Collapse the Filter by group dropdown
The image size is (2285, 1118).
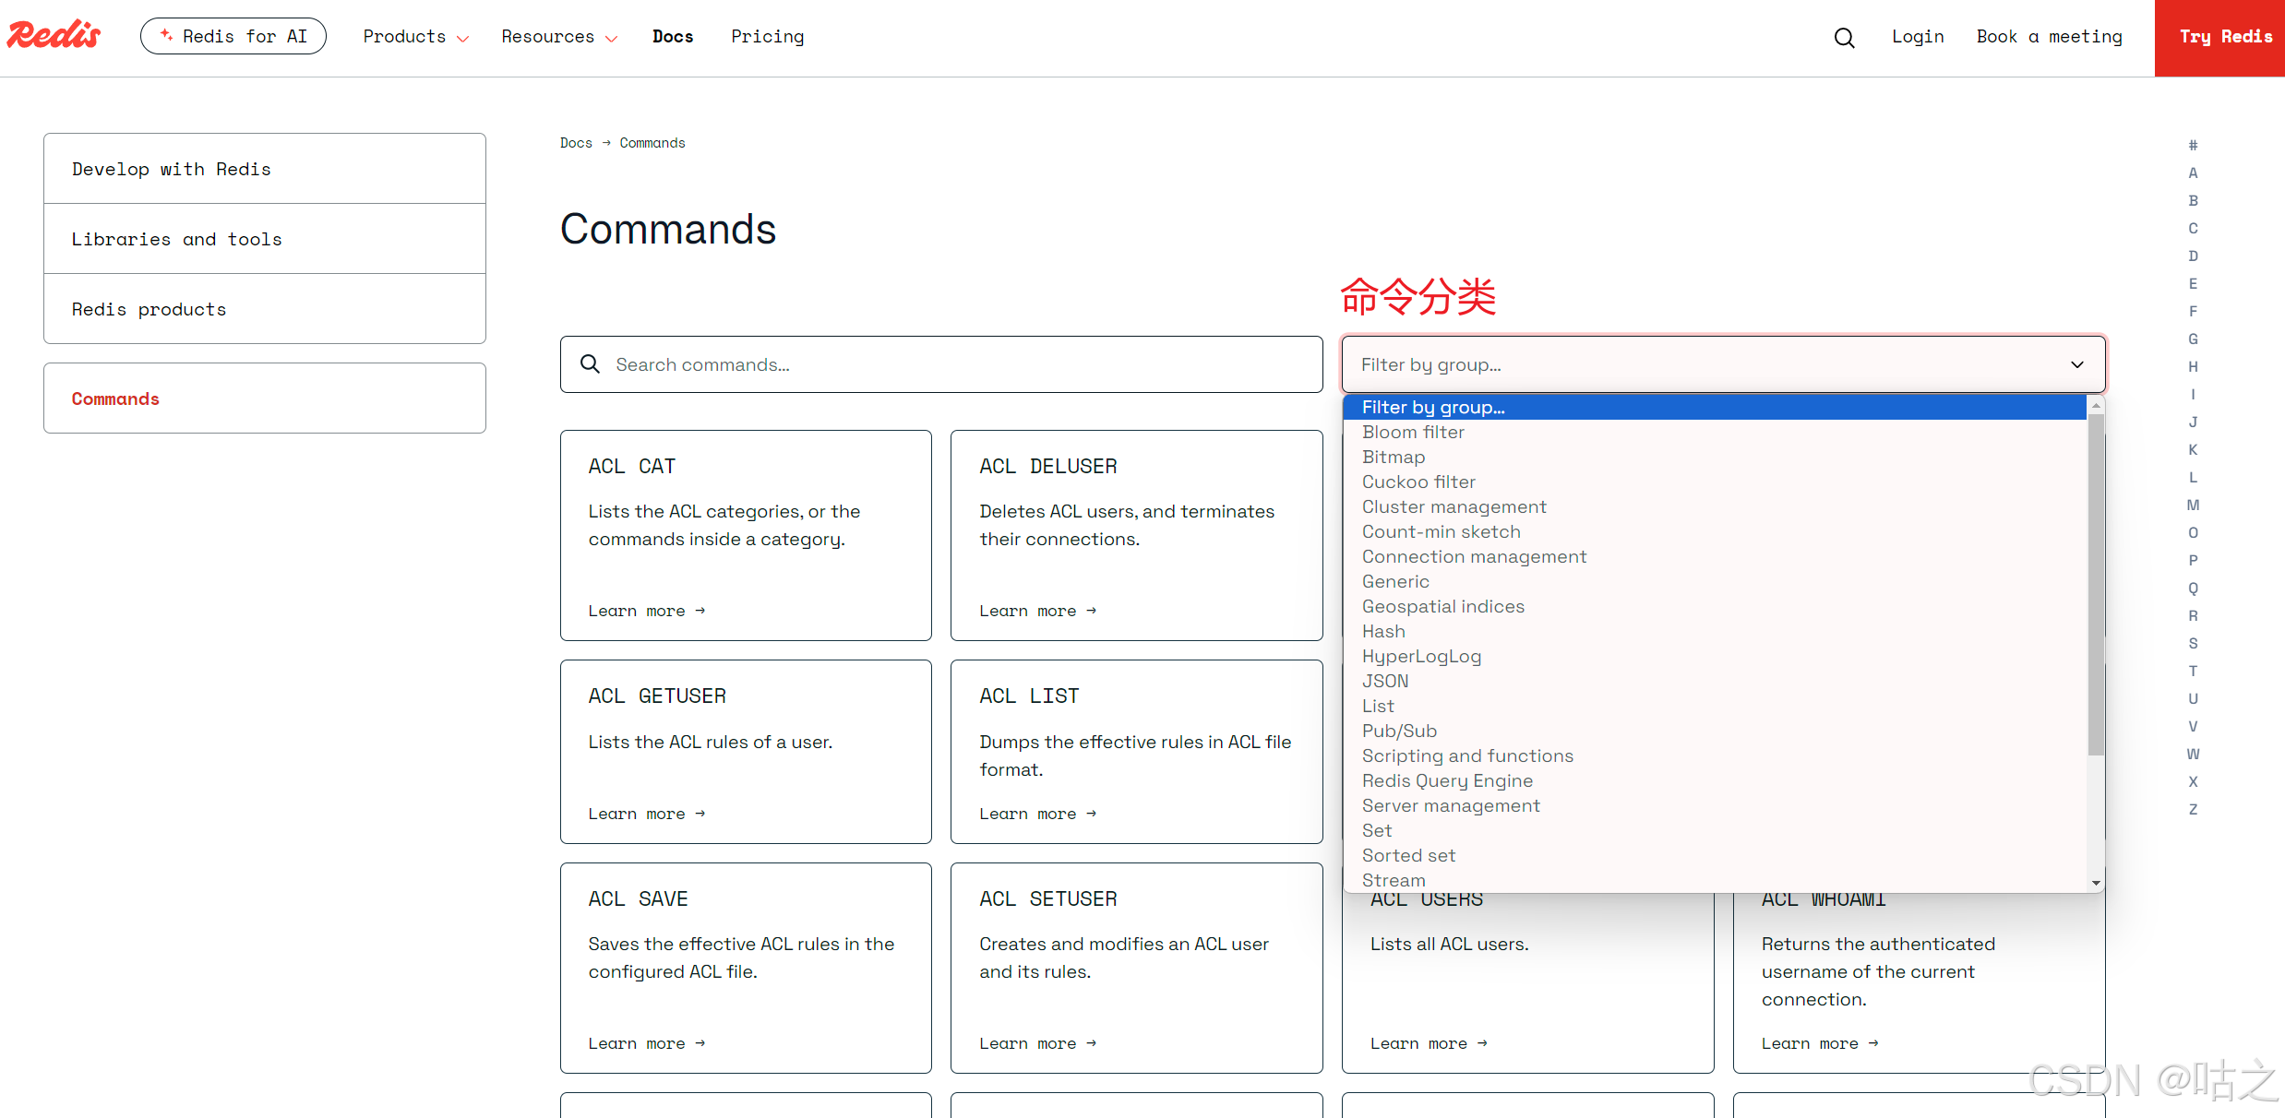point(2077,364)
